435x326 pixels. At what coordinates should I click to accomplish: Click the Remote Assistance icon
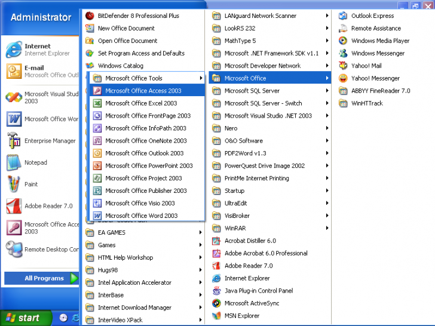[343, 28]
